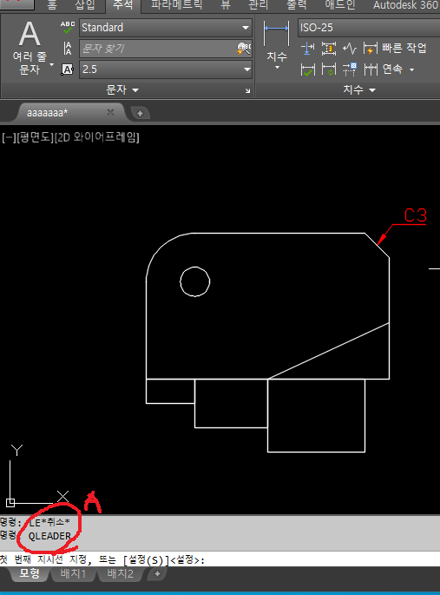Screen dimensions: 440x595
Task: Open the Standard text style dropdown
Action: (165, 28)
